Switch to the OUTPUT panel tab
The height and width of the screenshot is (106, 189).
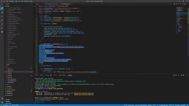tap(55, 75)
